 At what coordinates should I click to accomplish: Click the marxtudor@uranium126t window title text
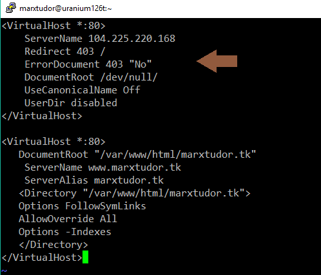tap(66, 8)
